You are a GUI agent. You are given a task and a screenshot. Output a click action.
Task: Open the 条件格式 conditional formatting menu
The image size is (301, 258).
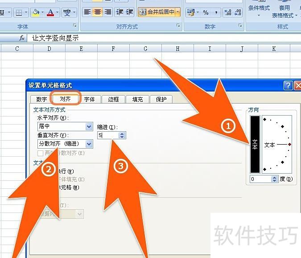coord(259,10)
